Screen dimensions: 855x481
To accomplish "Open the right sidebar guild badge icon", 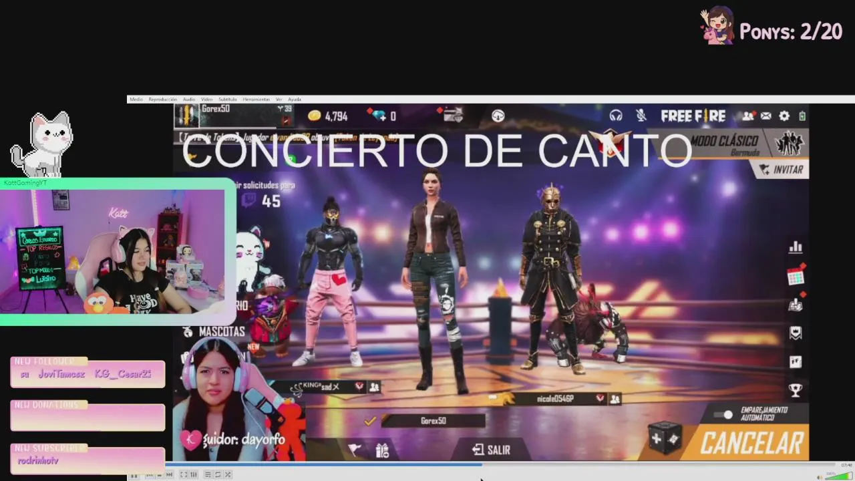I will [x=796, y=333].
